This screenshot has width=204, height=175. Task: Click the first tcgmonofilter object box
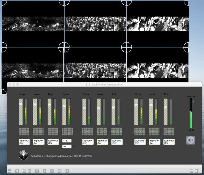click(x=24, y=142)
